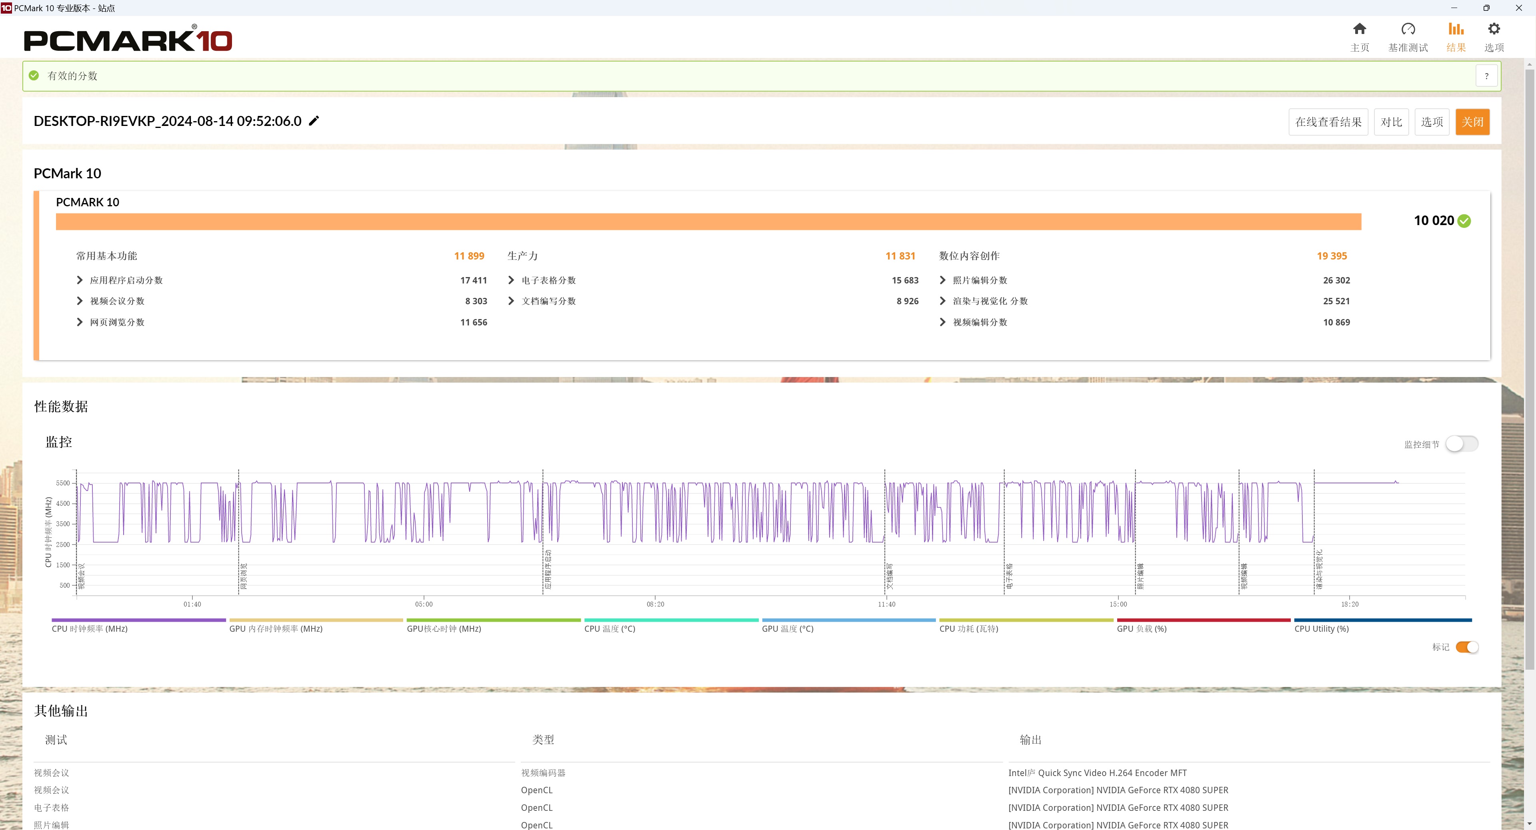Open the 基准测试 benchmark gauge icon
1536x830 pixels.
tap(1408, 29)
